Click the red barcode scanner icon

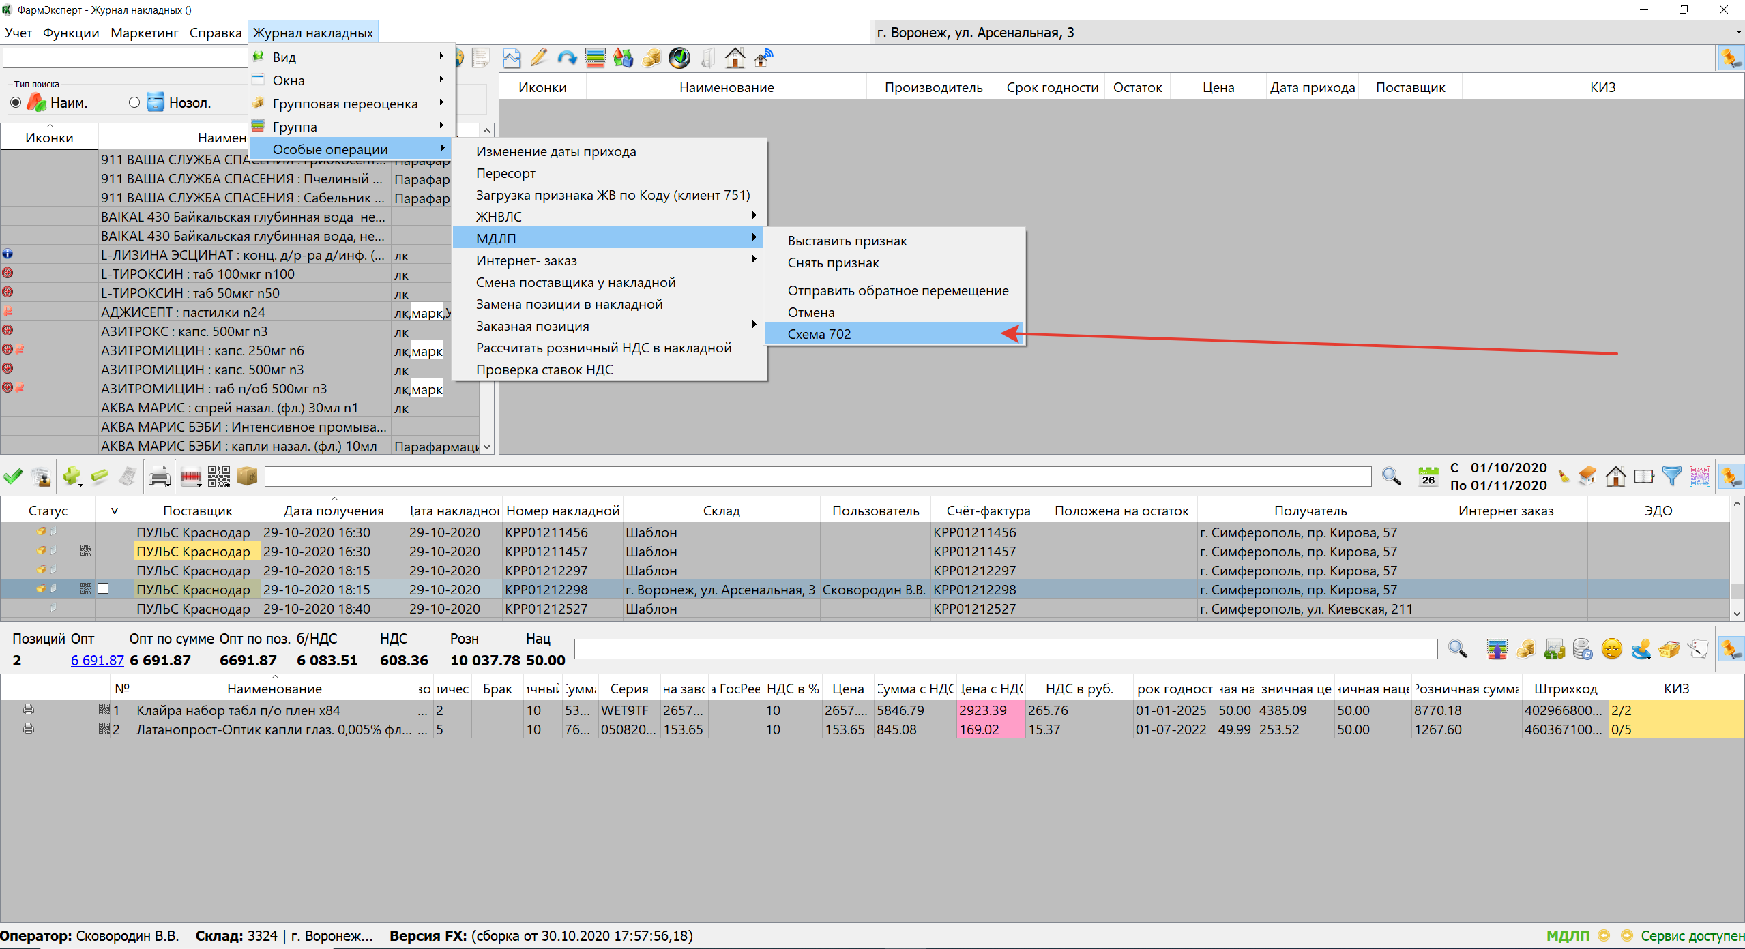click(x=190, y=476)
